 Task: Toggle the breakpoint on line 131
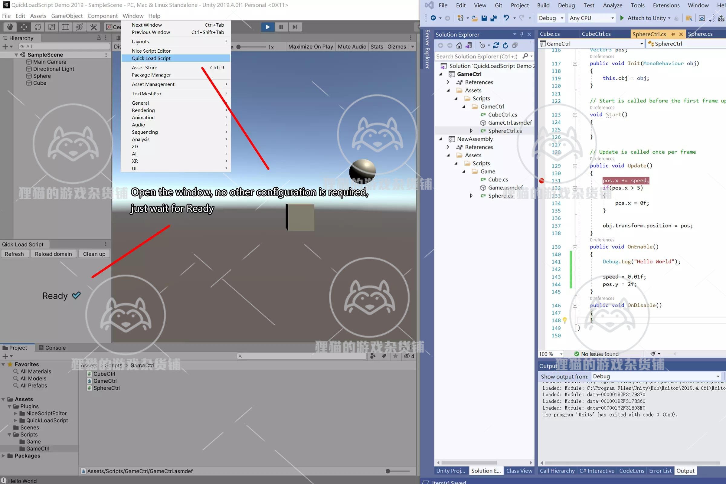coord(541,181)
